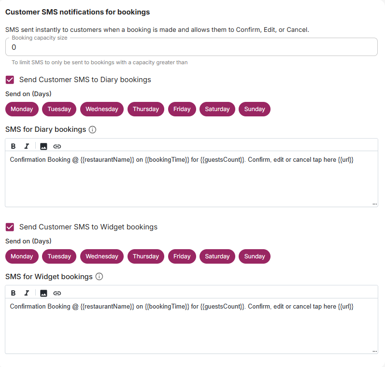Click Bold icon in Diary SMS editor
Image resolution: width=385 pixels, height=367 pixels.
click(x=14, y=146)
